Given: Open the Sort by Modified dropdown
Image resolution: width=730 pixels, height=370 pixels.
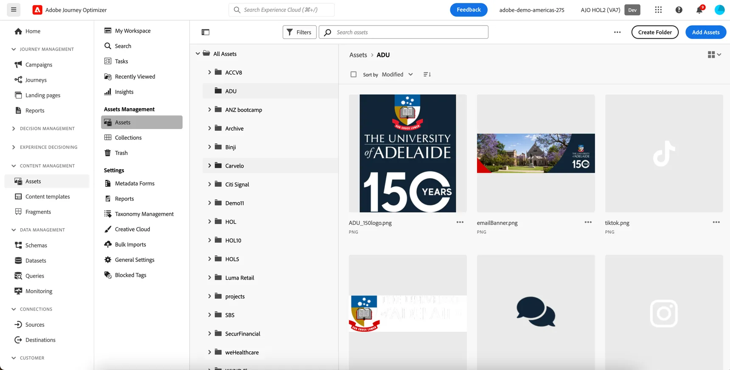Looking at the screenshot, I should coord(397,74).
